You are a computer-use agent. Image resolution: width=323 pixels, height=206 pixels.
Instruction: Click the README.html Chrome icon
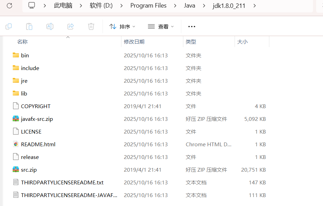(16, 144)
